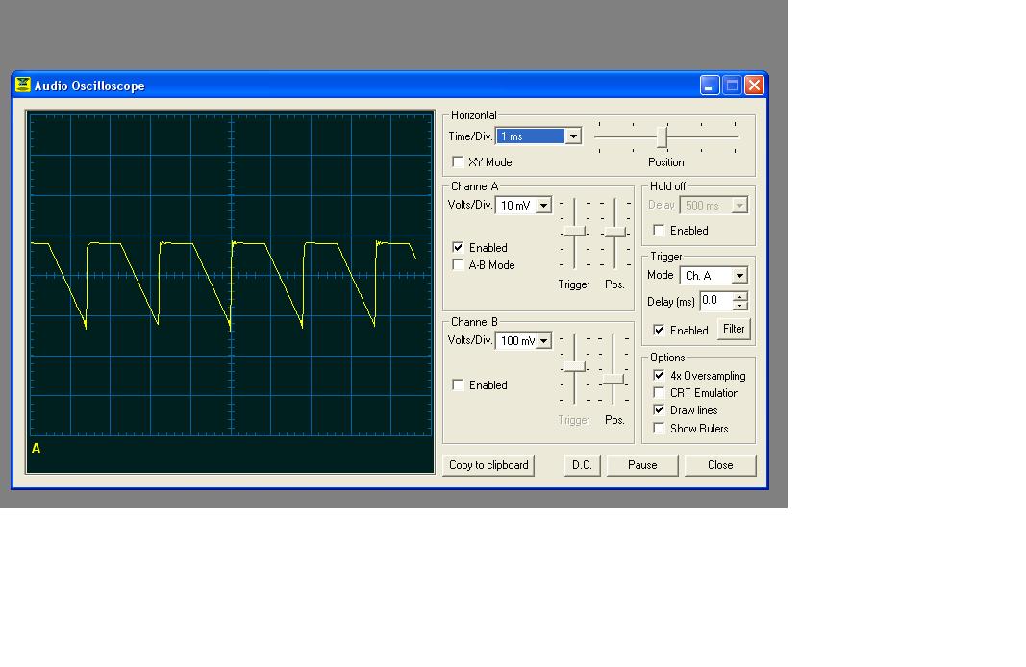Disable Channel A Enabled checkbox
Viewport: 1026px width, 667px height.
458,247
